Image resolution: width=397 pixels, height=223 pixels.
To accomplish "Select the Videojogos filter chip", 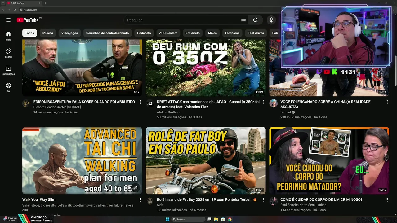I will point(69,33).
